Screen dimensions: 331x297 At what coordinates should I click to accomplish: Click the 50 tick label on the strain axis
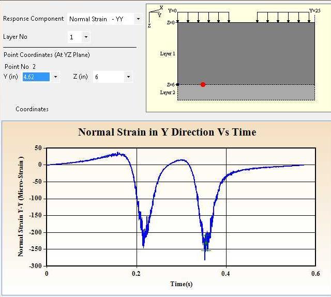[38, 148]
